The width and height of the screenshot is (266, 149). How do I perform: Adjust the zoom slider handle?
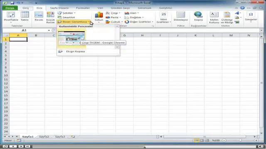tap(240, 140)
